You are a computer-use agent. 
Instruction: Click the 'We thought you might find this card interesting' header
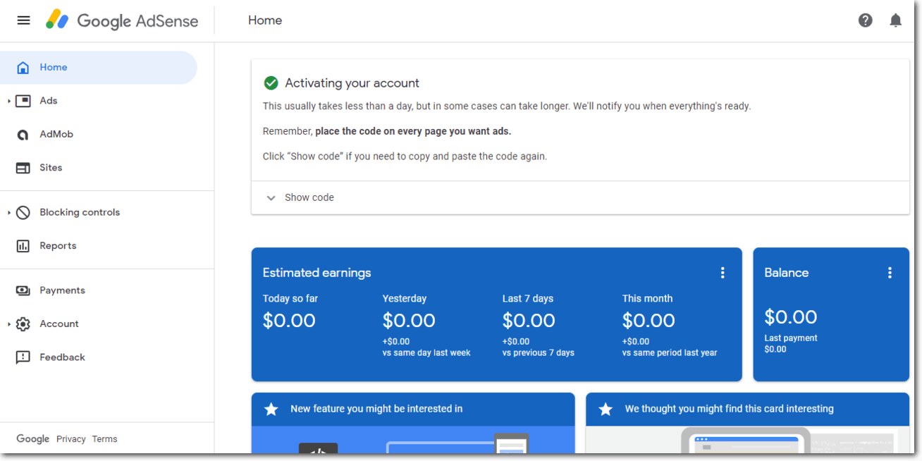(729, 409)
